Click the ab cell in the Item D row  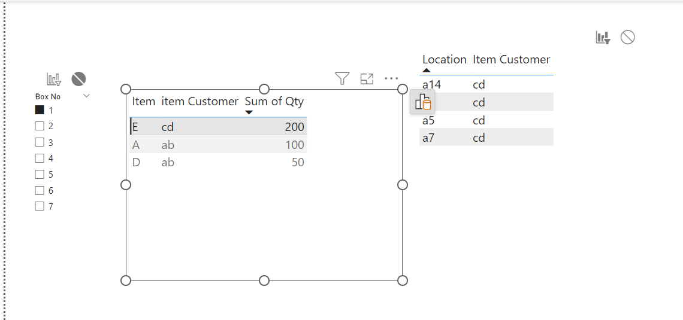tap(168, 163)
